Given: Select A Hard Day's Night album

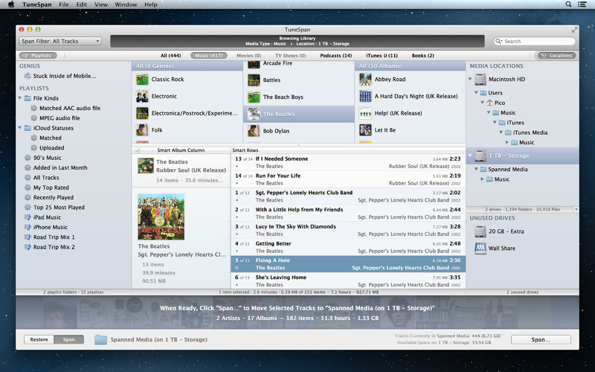Looking at the screenshot, I should (x=411, y=97).
